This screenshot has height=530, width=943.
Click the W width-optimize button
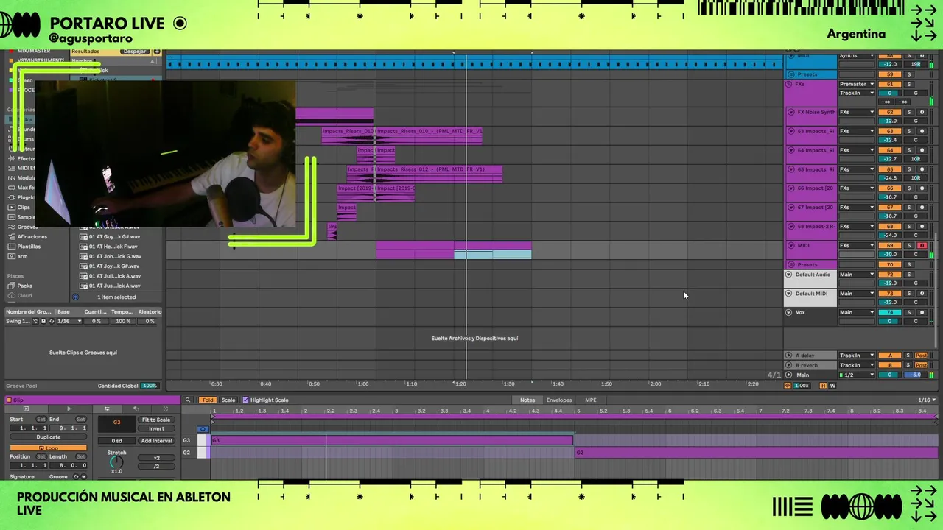pos(832,386)
